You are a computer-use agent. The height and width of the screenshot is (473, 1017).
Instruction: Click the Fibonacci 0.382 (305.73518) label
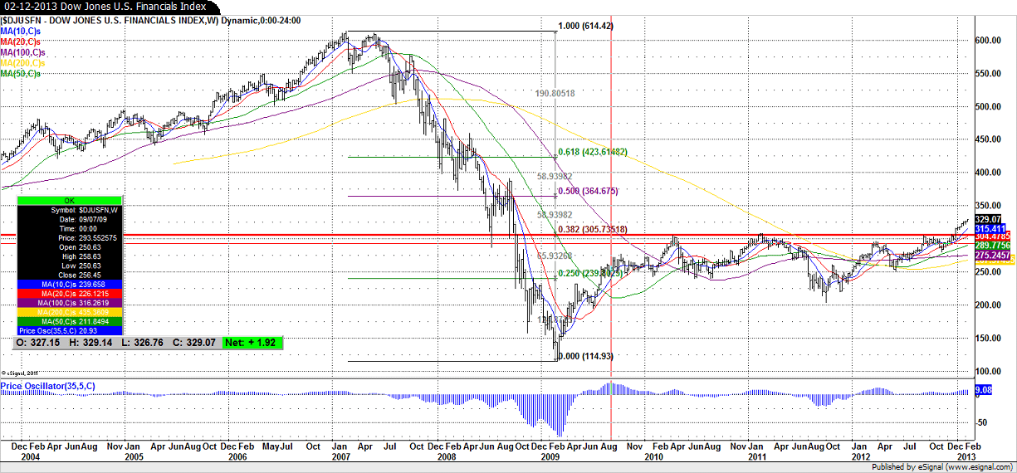(x=591, y=229)
